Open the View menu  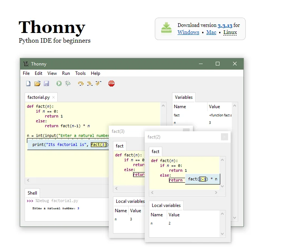[52, 73]
